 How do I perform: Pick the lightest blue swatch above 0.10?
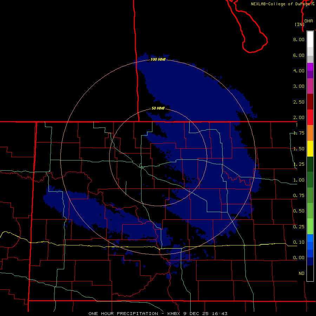(310, 238)
